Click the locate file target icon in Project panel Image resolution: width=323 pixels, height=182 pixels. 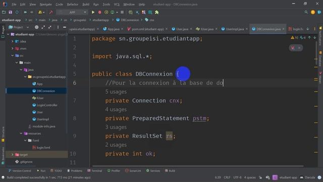36,27
